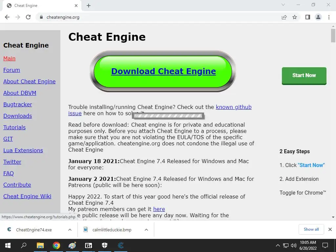This screenshot has height=252, width=336.
Task: Click the browser forward arrow
Action: pyautogui.click(x=18, y=17)
